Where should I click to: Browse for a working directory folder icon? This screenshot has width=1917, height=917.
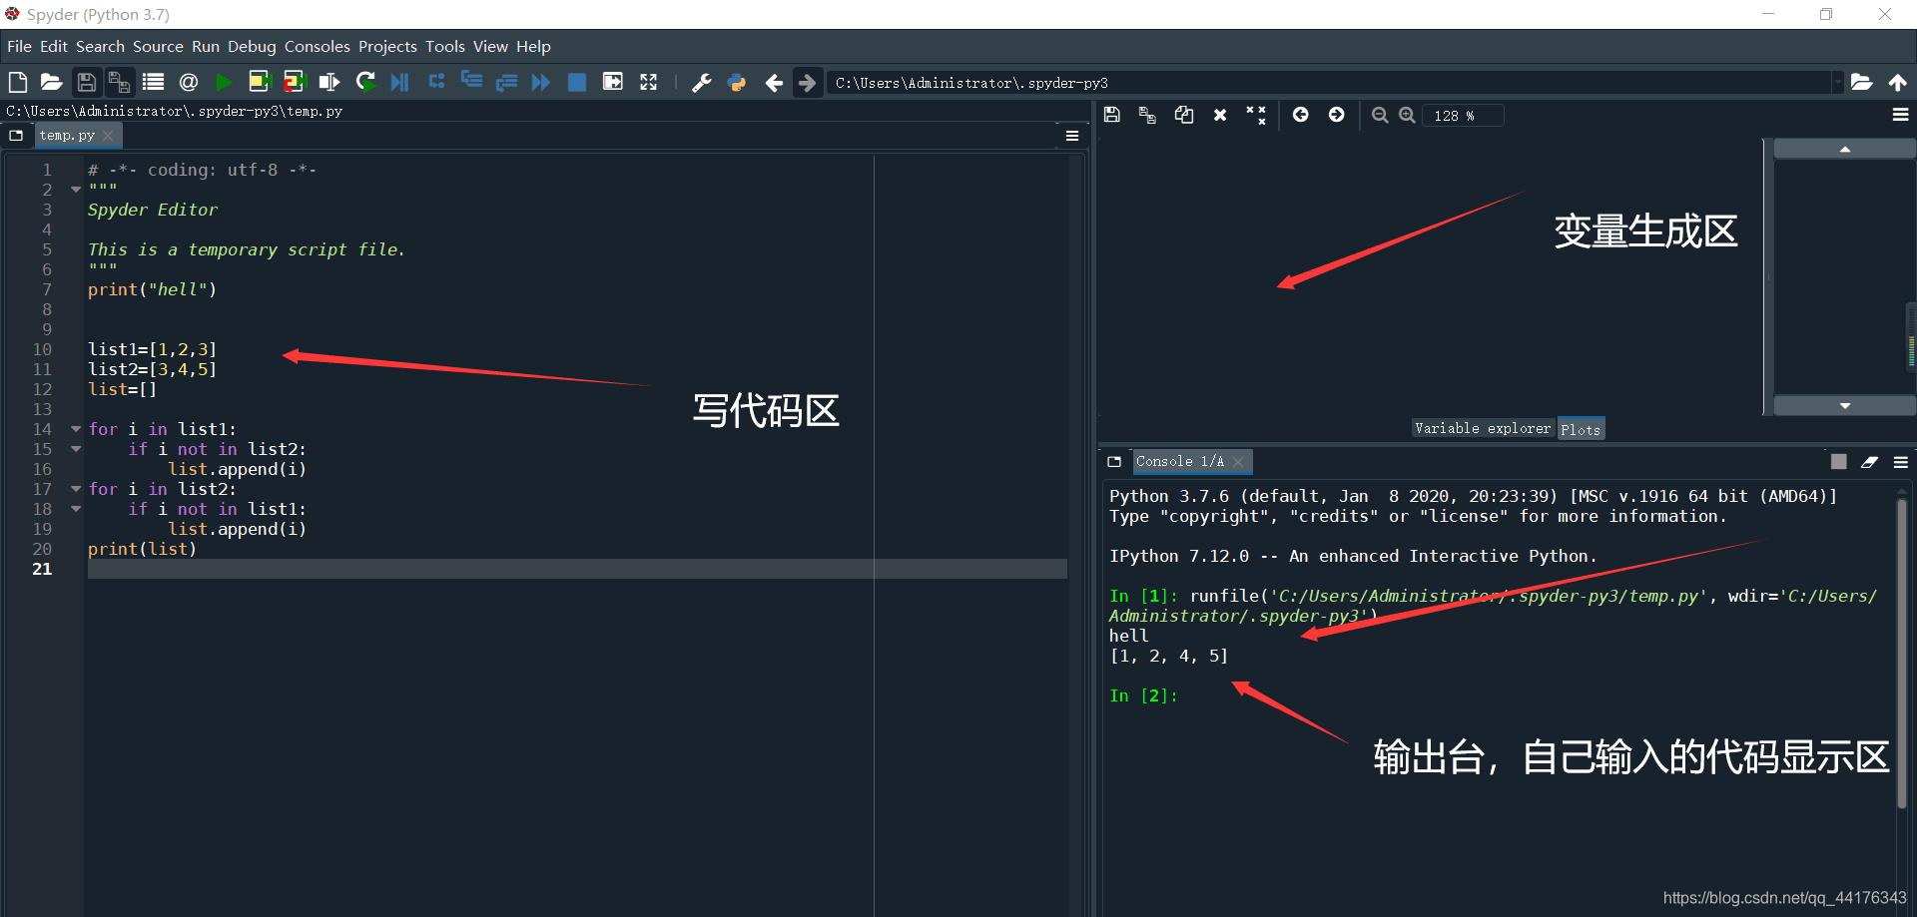(x=1861, y=82)
